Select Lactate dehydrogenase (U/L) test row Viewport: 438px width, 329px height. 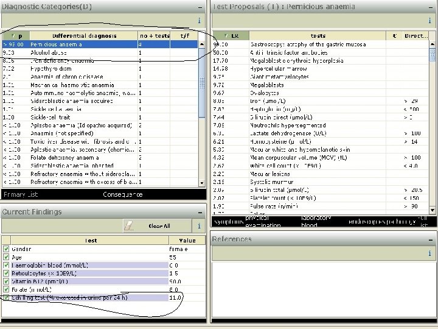click(321, 133)
